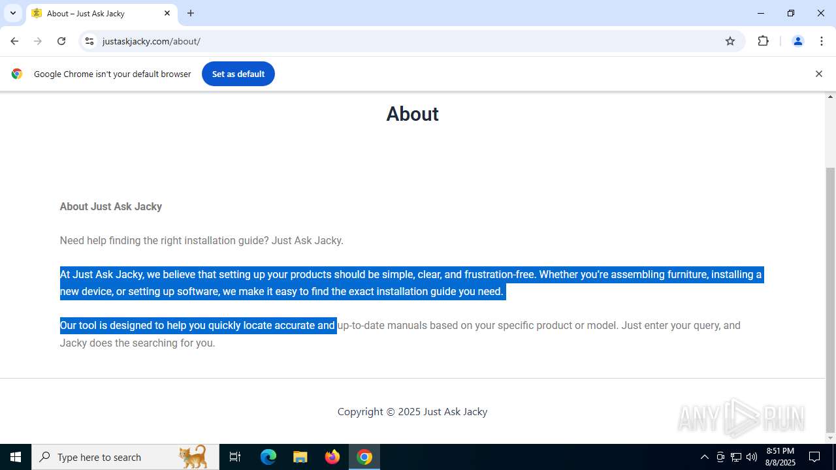Click the page scrollbar up arrow
Image resolution: width=836 pixels, height=470 pixels.
[831, 97]
